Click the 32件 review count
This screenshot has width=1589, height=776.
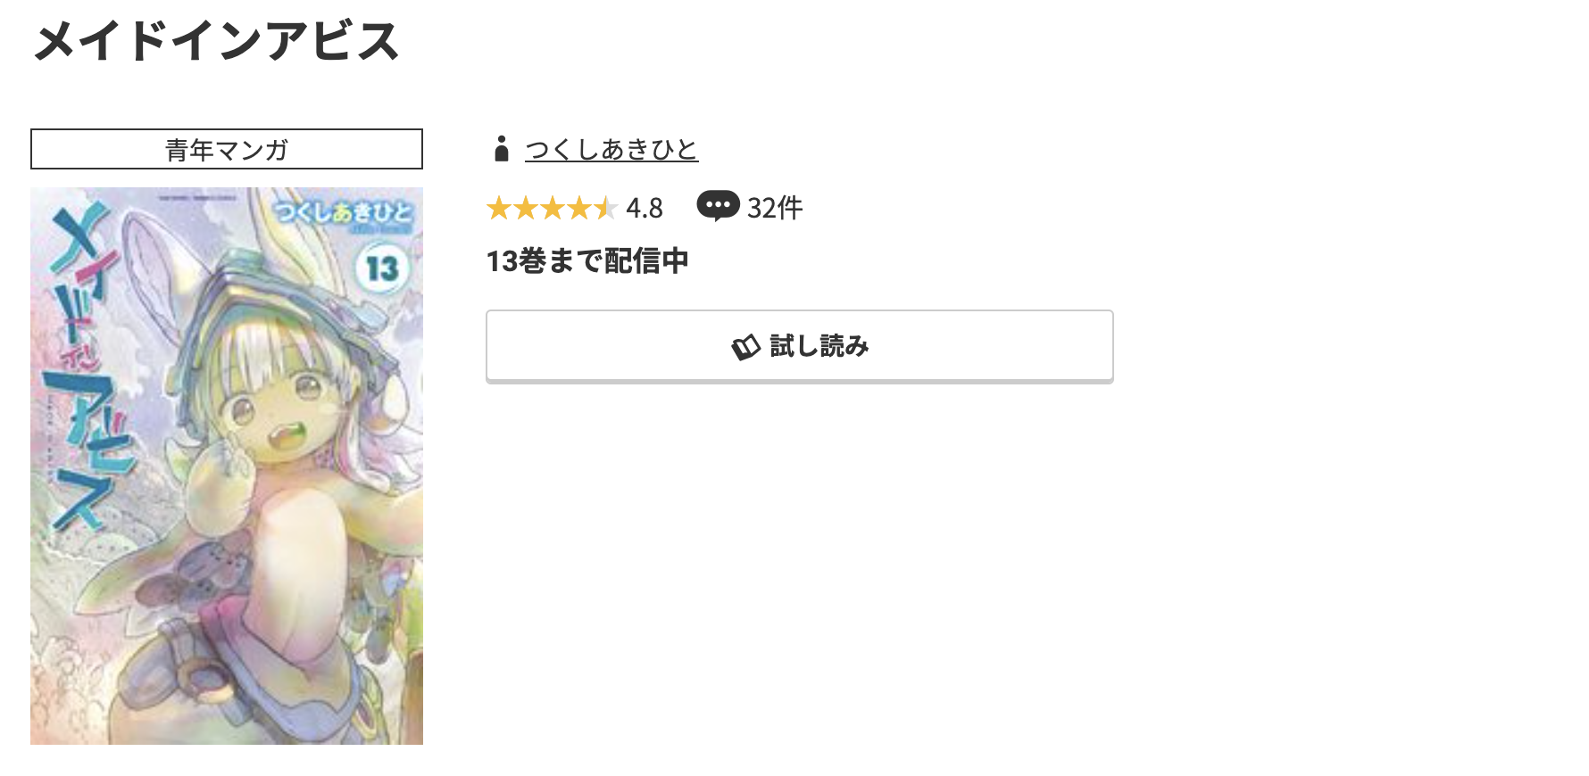point(773,207)
